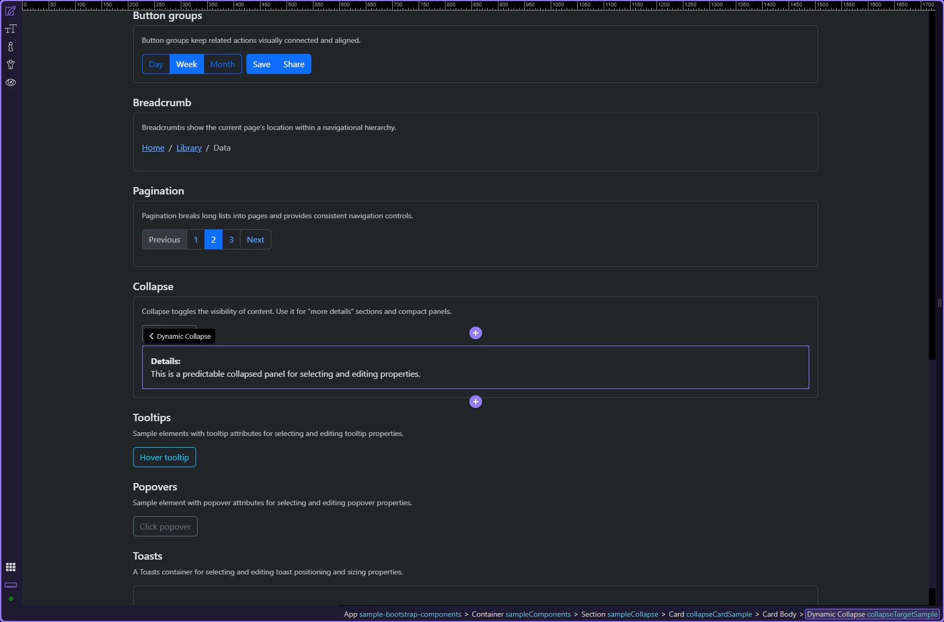Open the text typography tool

(x=11, y=29)
